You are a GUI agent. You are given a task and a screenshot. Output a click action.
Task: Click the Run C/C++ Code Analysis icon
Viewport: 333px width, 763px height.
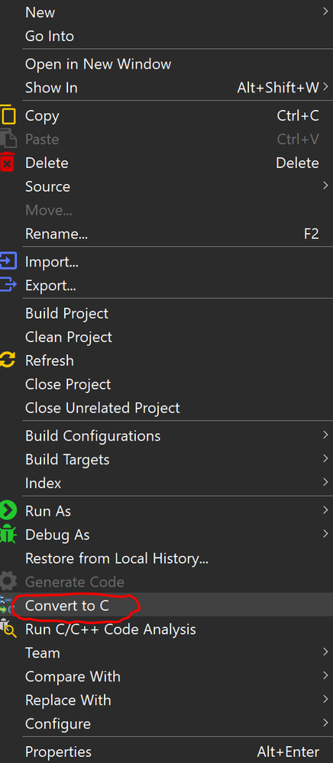[8, 629]
